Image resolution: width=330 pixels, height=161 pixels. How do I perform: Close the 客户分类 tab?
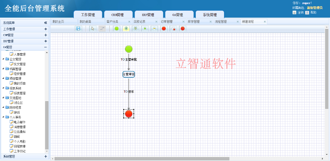click(129, 22)
